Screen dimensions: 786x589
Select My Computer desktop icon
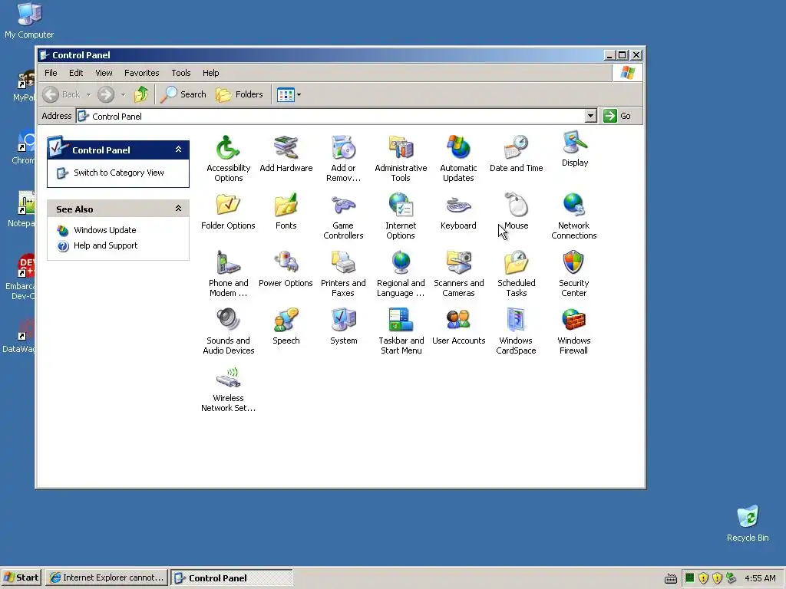(x=29, y=21)
